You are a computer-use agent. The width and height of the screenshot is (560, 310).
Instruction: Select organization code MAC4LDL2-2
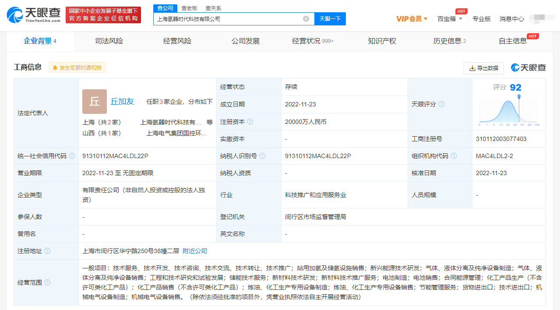coord(494,156)
